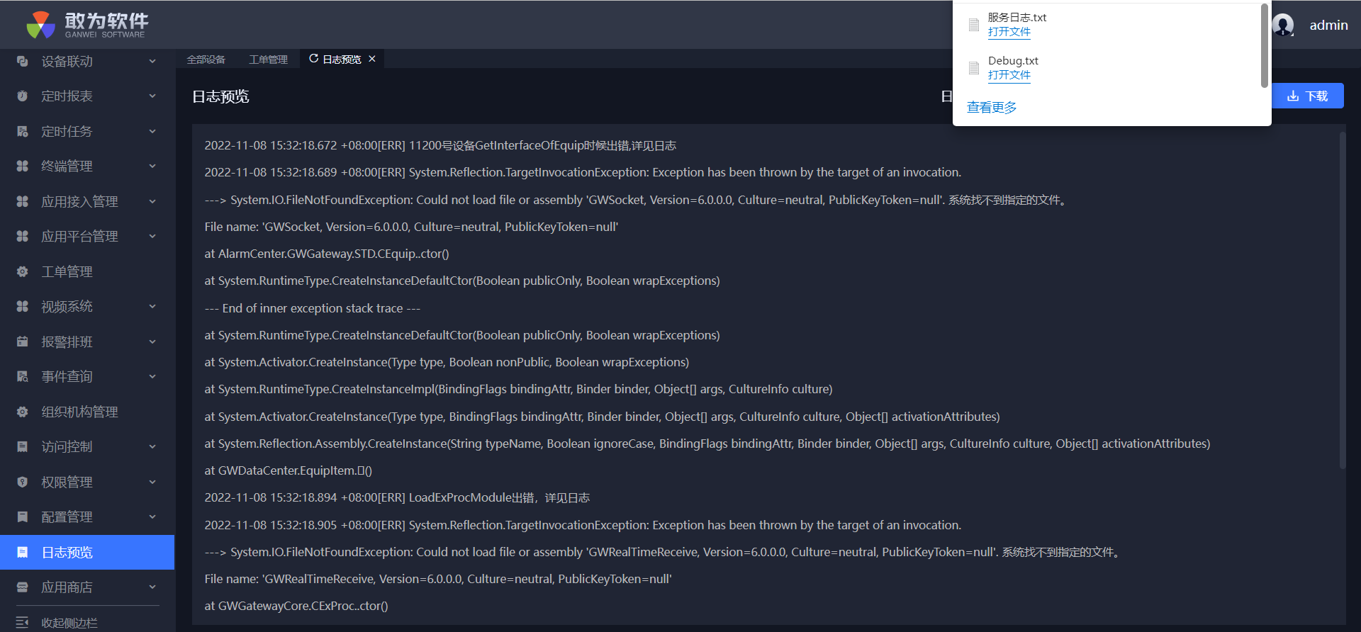The image size is (1361, 632).
Task: Click the 配置管理 sidebar icon
Action: (23, 517)
